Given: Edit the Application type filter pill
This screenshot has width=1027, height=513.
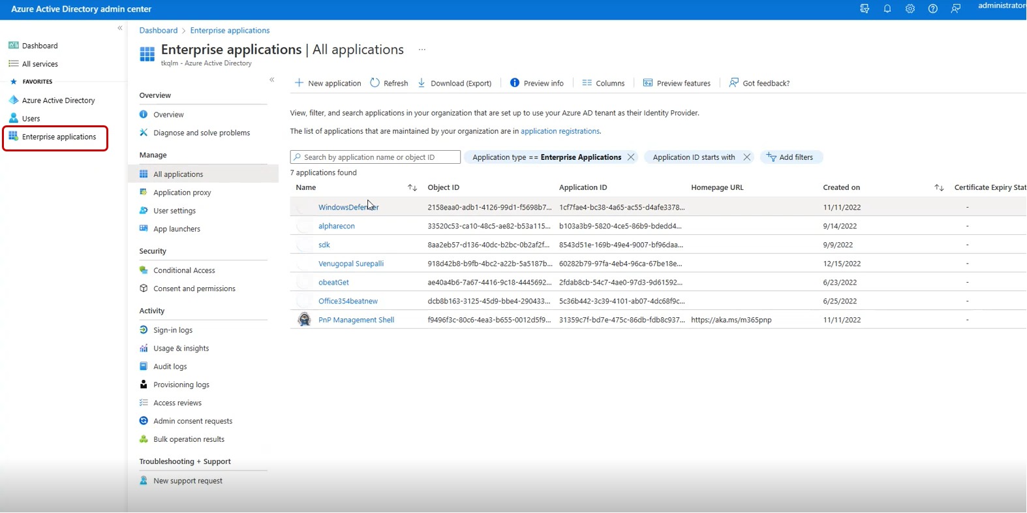Looking at the screenshot, I should click(x=547, y=157).
